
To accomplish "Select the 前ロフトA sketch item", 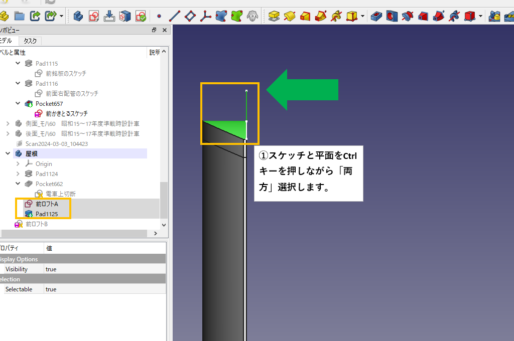I will (47, 204).
